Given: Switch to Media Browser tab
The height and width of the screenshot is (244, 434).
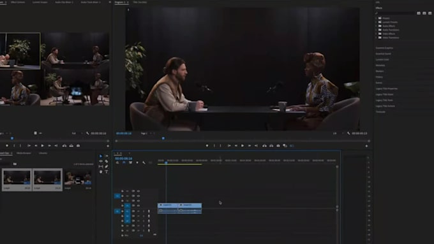Looking at the screenshot, I should coord(24,153).
